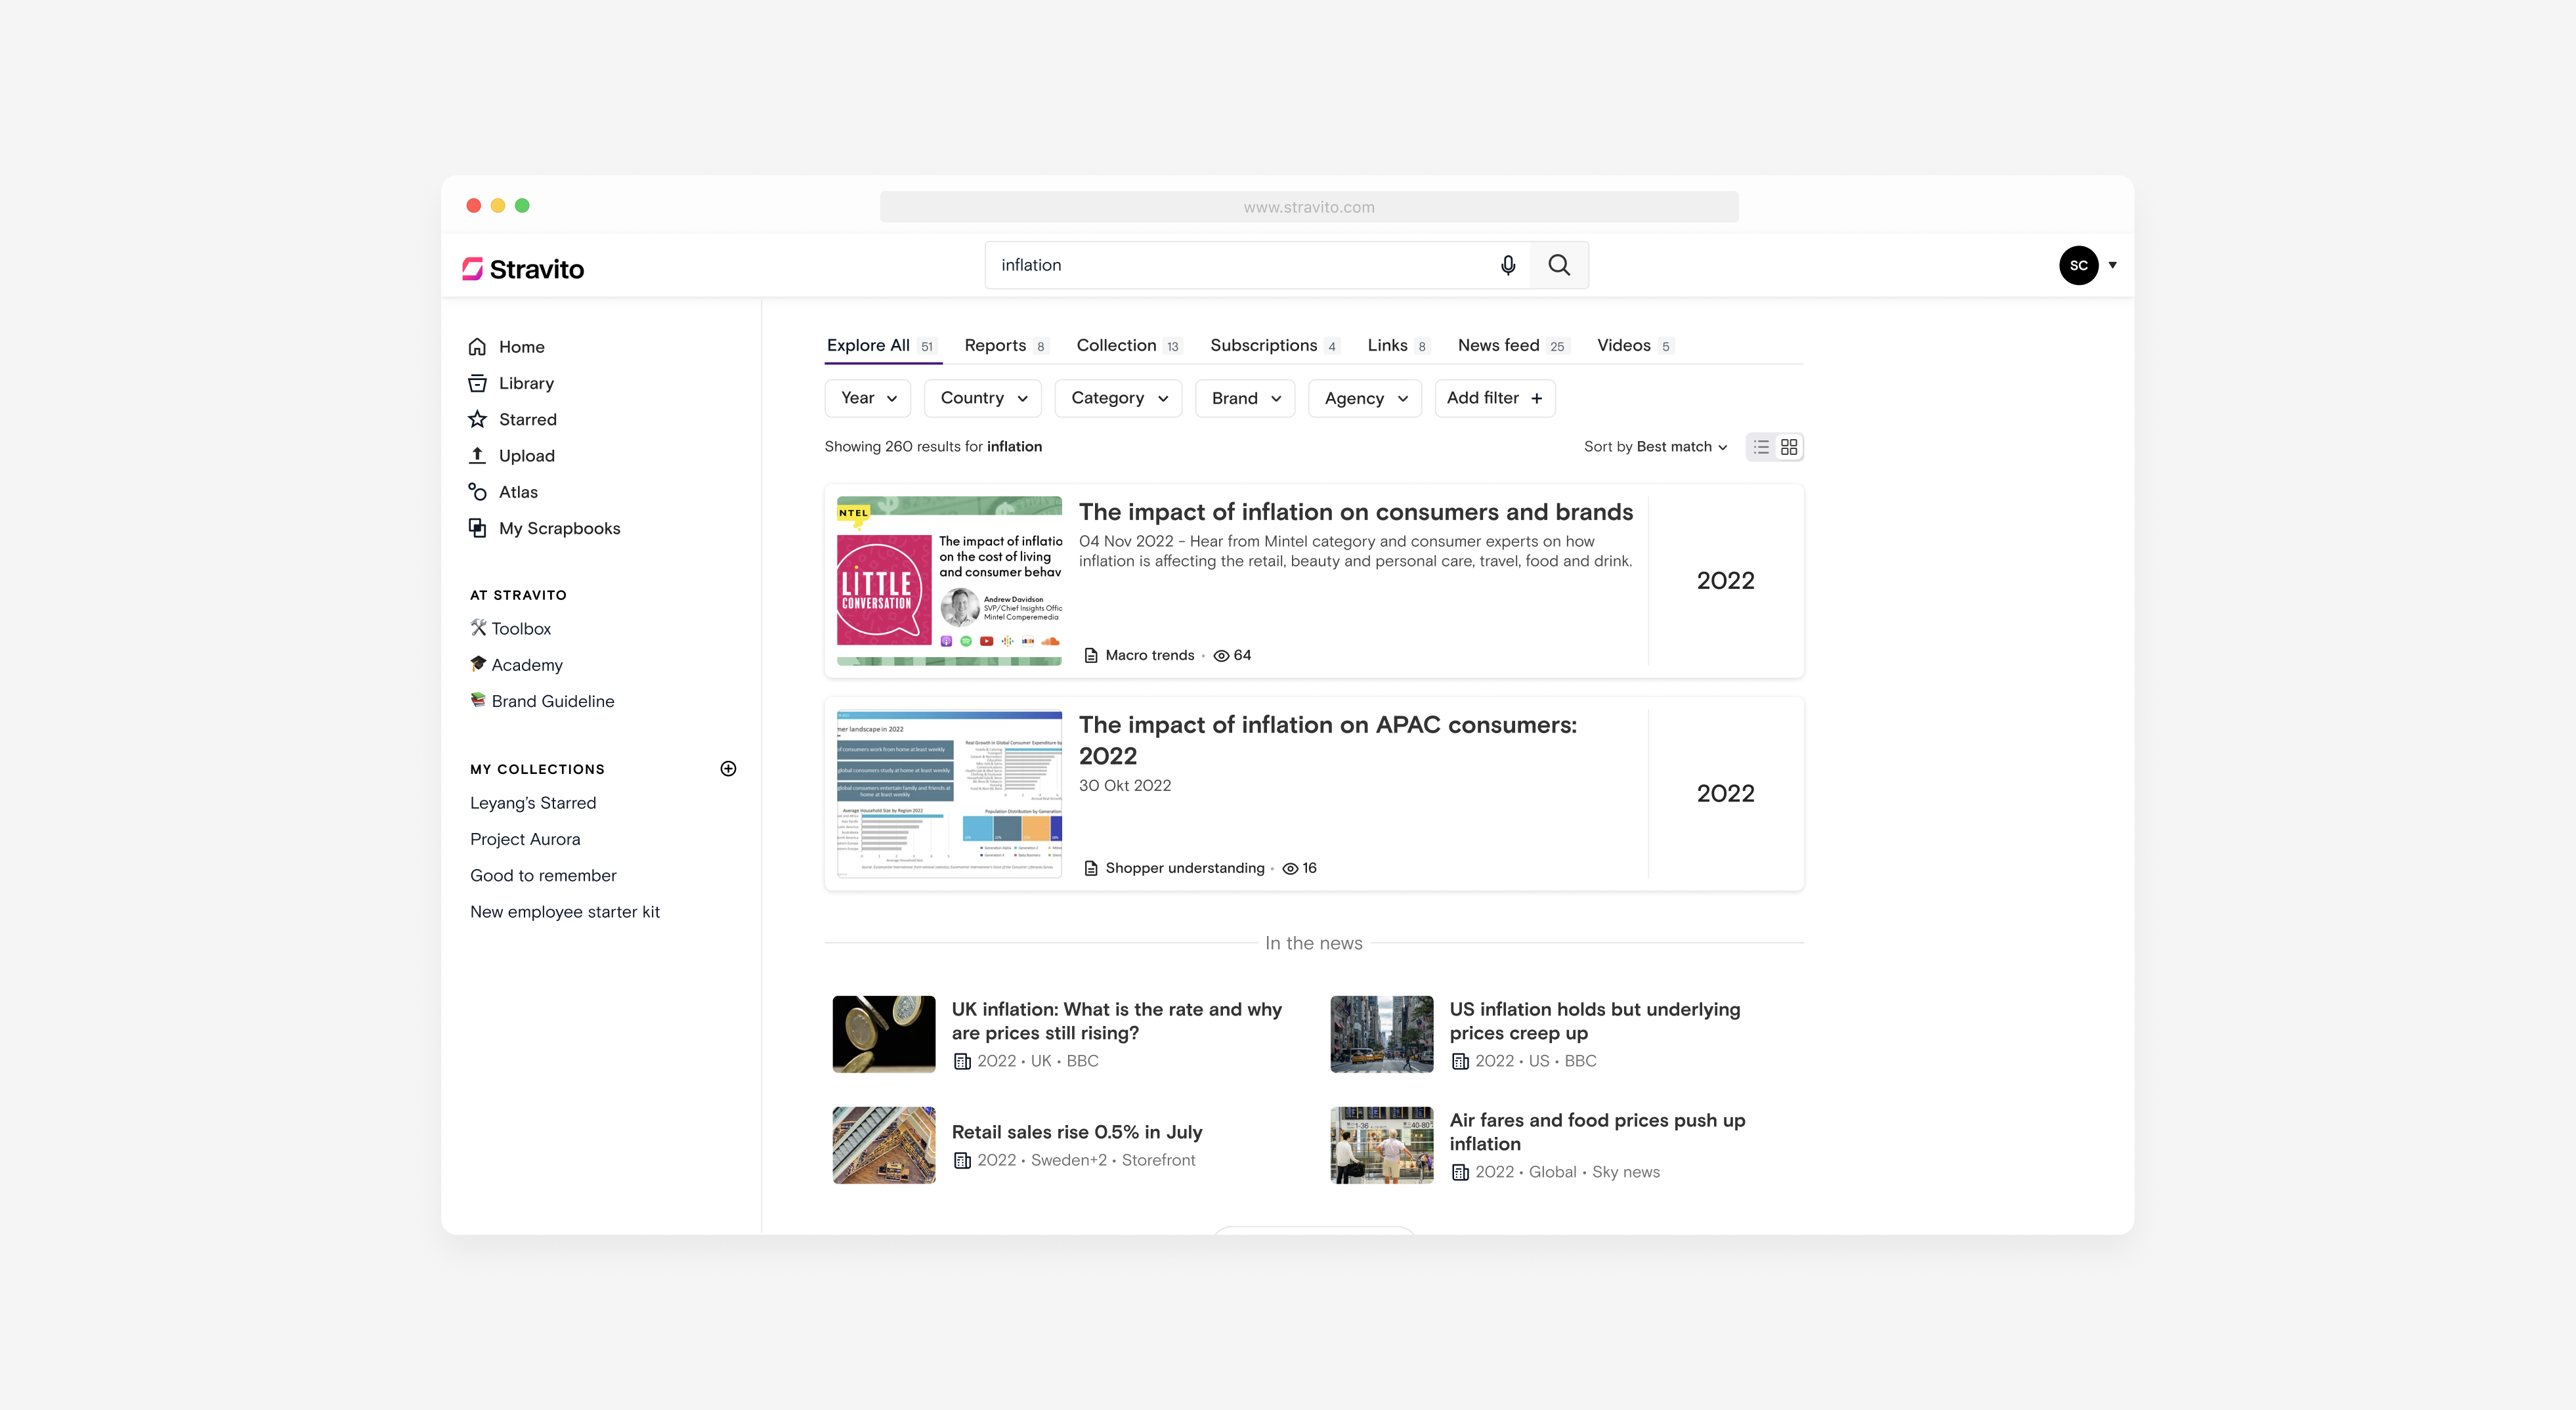Open Sort by Best match dropdown

coord(1655,447)
